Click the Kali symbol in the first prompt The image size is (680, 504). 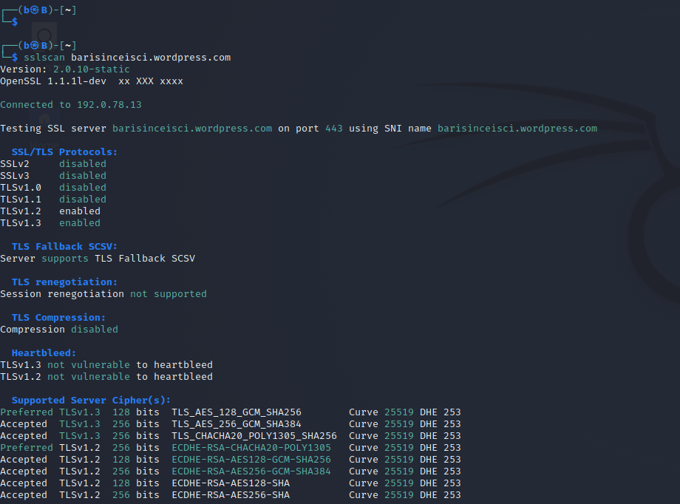(33, 10)
